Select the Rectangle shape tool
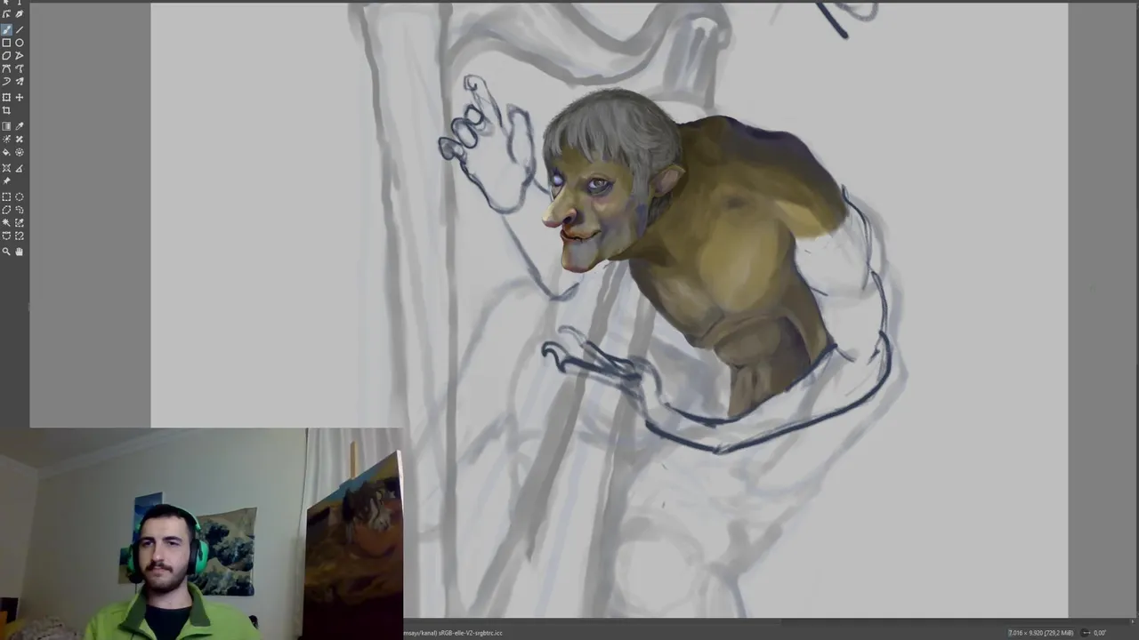 click(6, 43)
